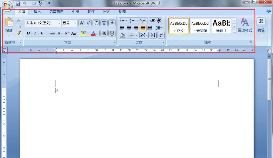273x158 pixels.
Task: Expand the styles gallery
Action: tap(234, 32)
